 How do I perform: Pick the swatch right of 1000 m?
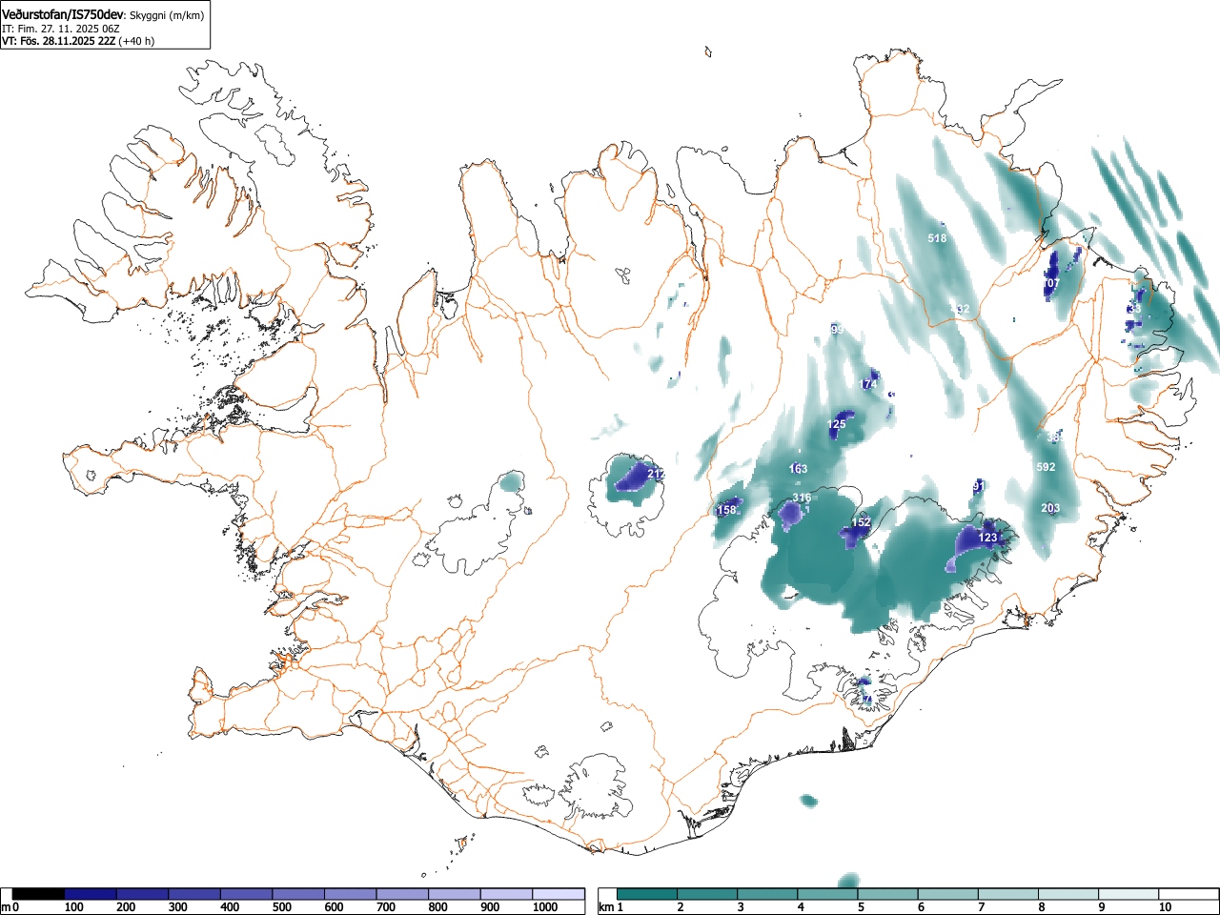pyautogui.click(x=559, y=894)
